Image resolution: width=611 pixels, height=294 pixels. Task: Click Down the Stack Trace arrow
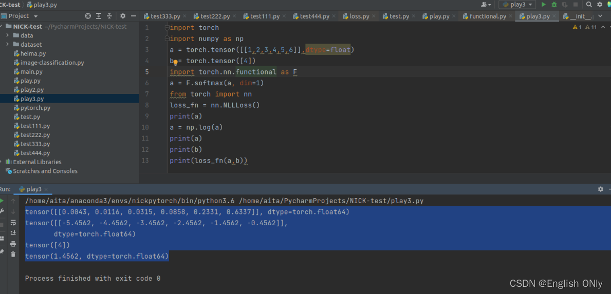[x=13, y=211]
